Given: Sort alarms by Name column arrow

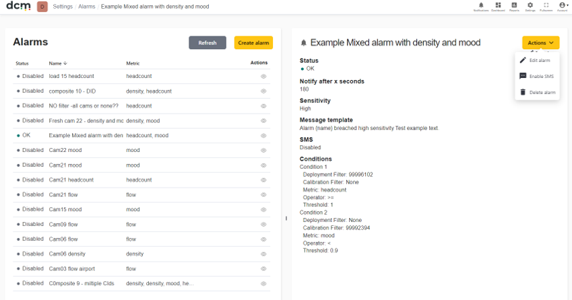Looking at the screenshot, I should tap(65, 63).
